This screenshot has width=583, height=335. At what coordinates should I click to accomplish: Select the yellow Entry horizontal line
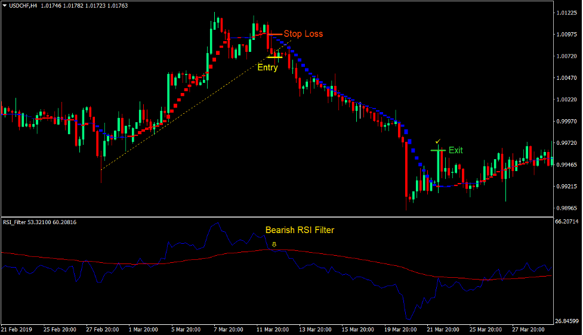tap(274, 57)
